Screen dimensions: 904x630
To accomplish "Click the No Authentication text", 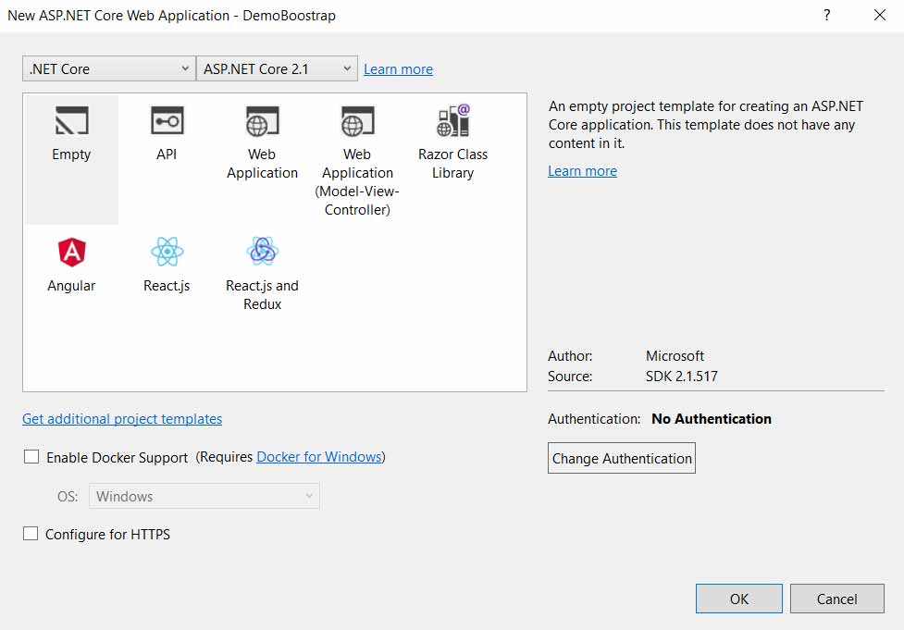I will pyautogui.click(x=712, y=419).
